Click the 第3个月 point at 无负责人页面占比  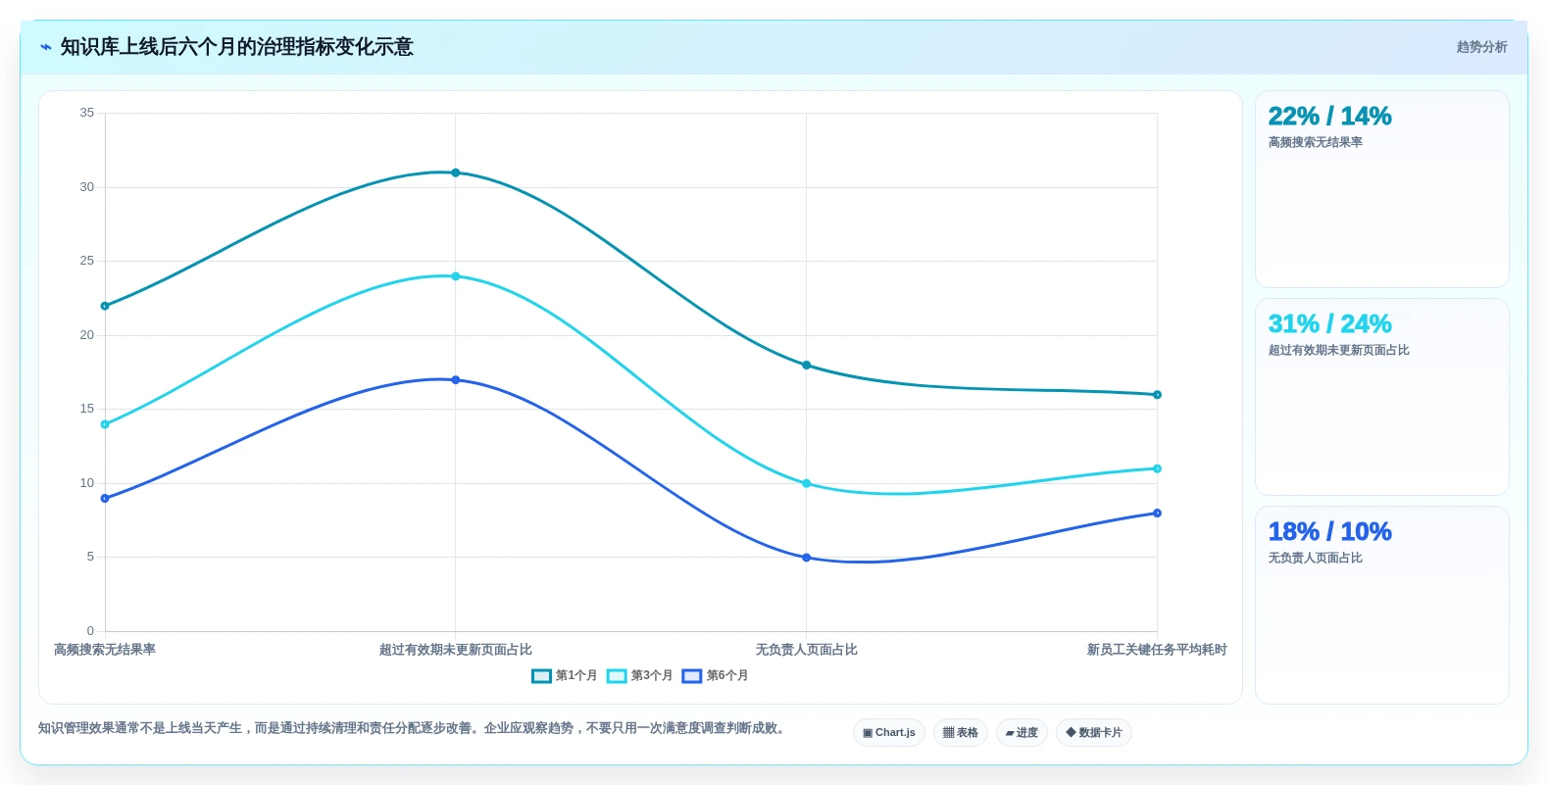click(x=807, y=483)
